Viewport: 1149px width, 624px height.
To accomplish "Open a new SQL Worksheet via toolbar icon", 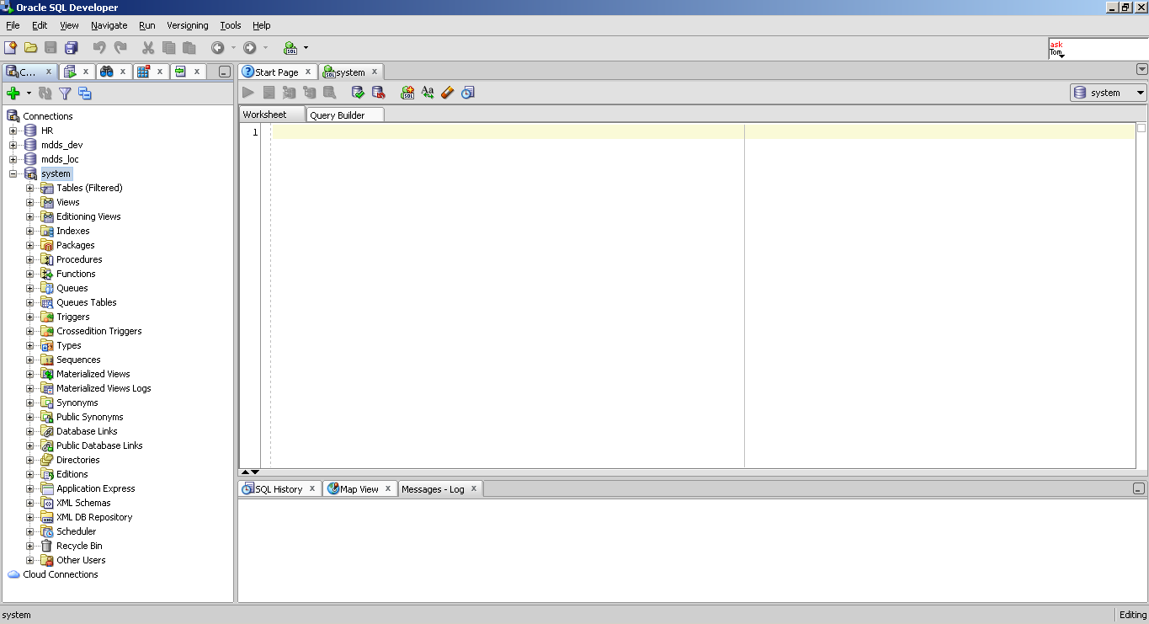I will [290, 48].
